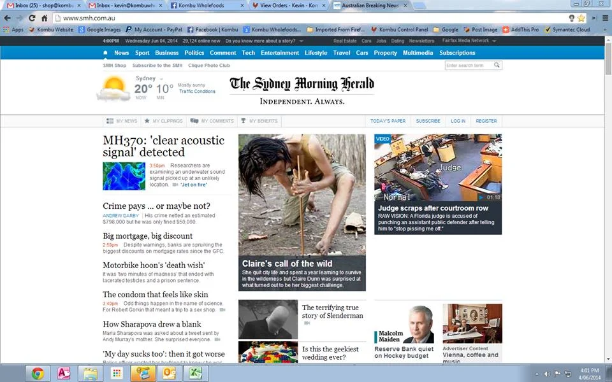The width and height of the screenshot is (612, 382).
Task: Open the taskbar clock showing 4:01 PM
Action: click(589, 374)
